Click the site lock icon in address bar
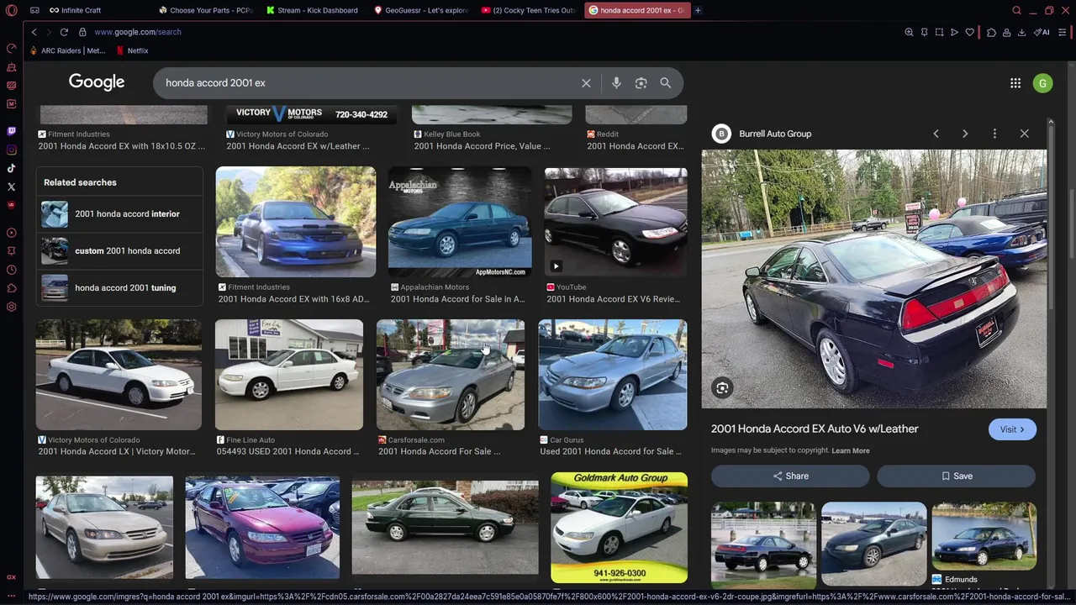 [82, 32]
